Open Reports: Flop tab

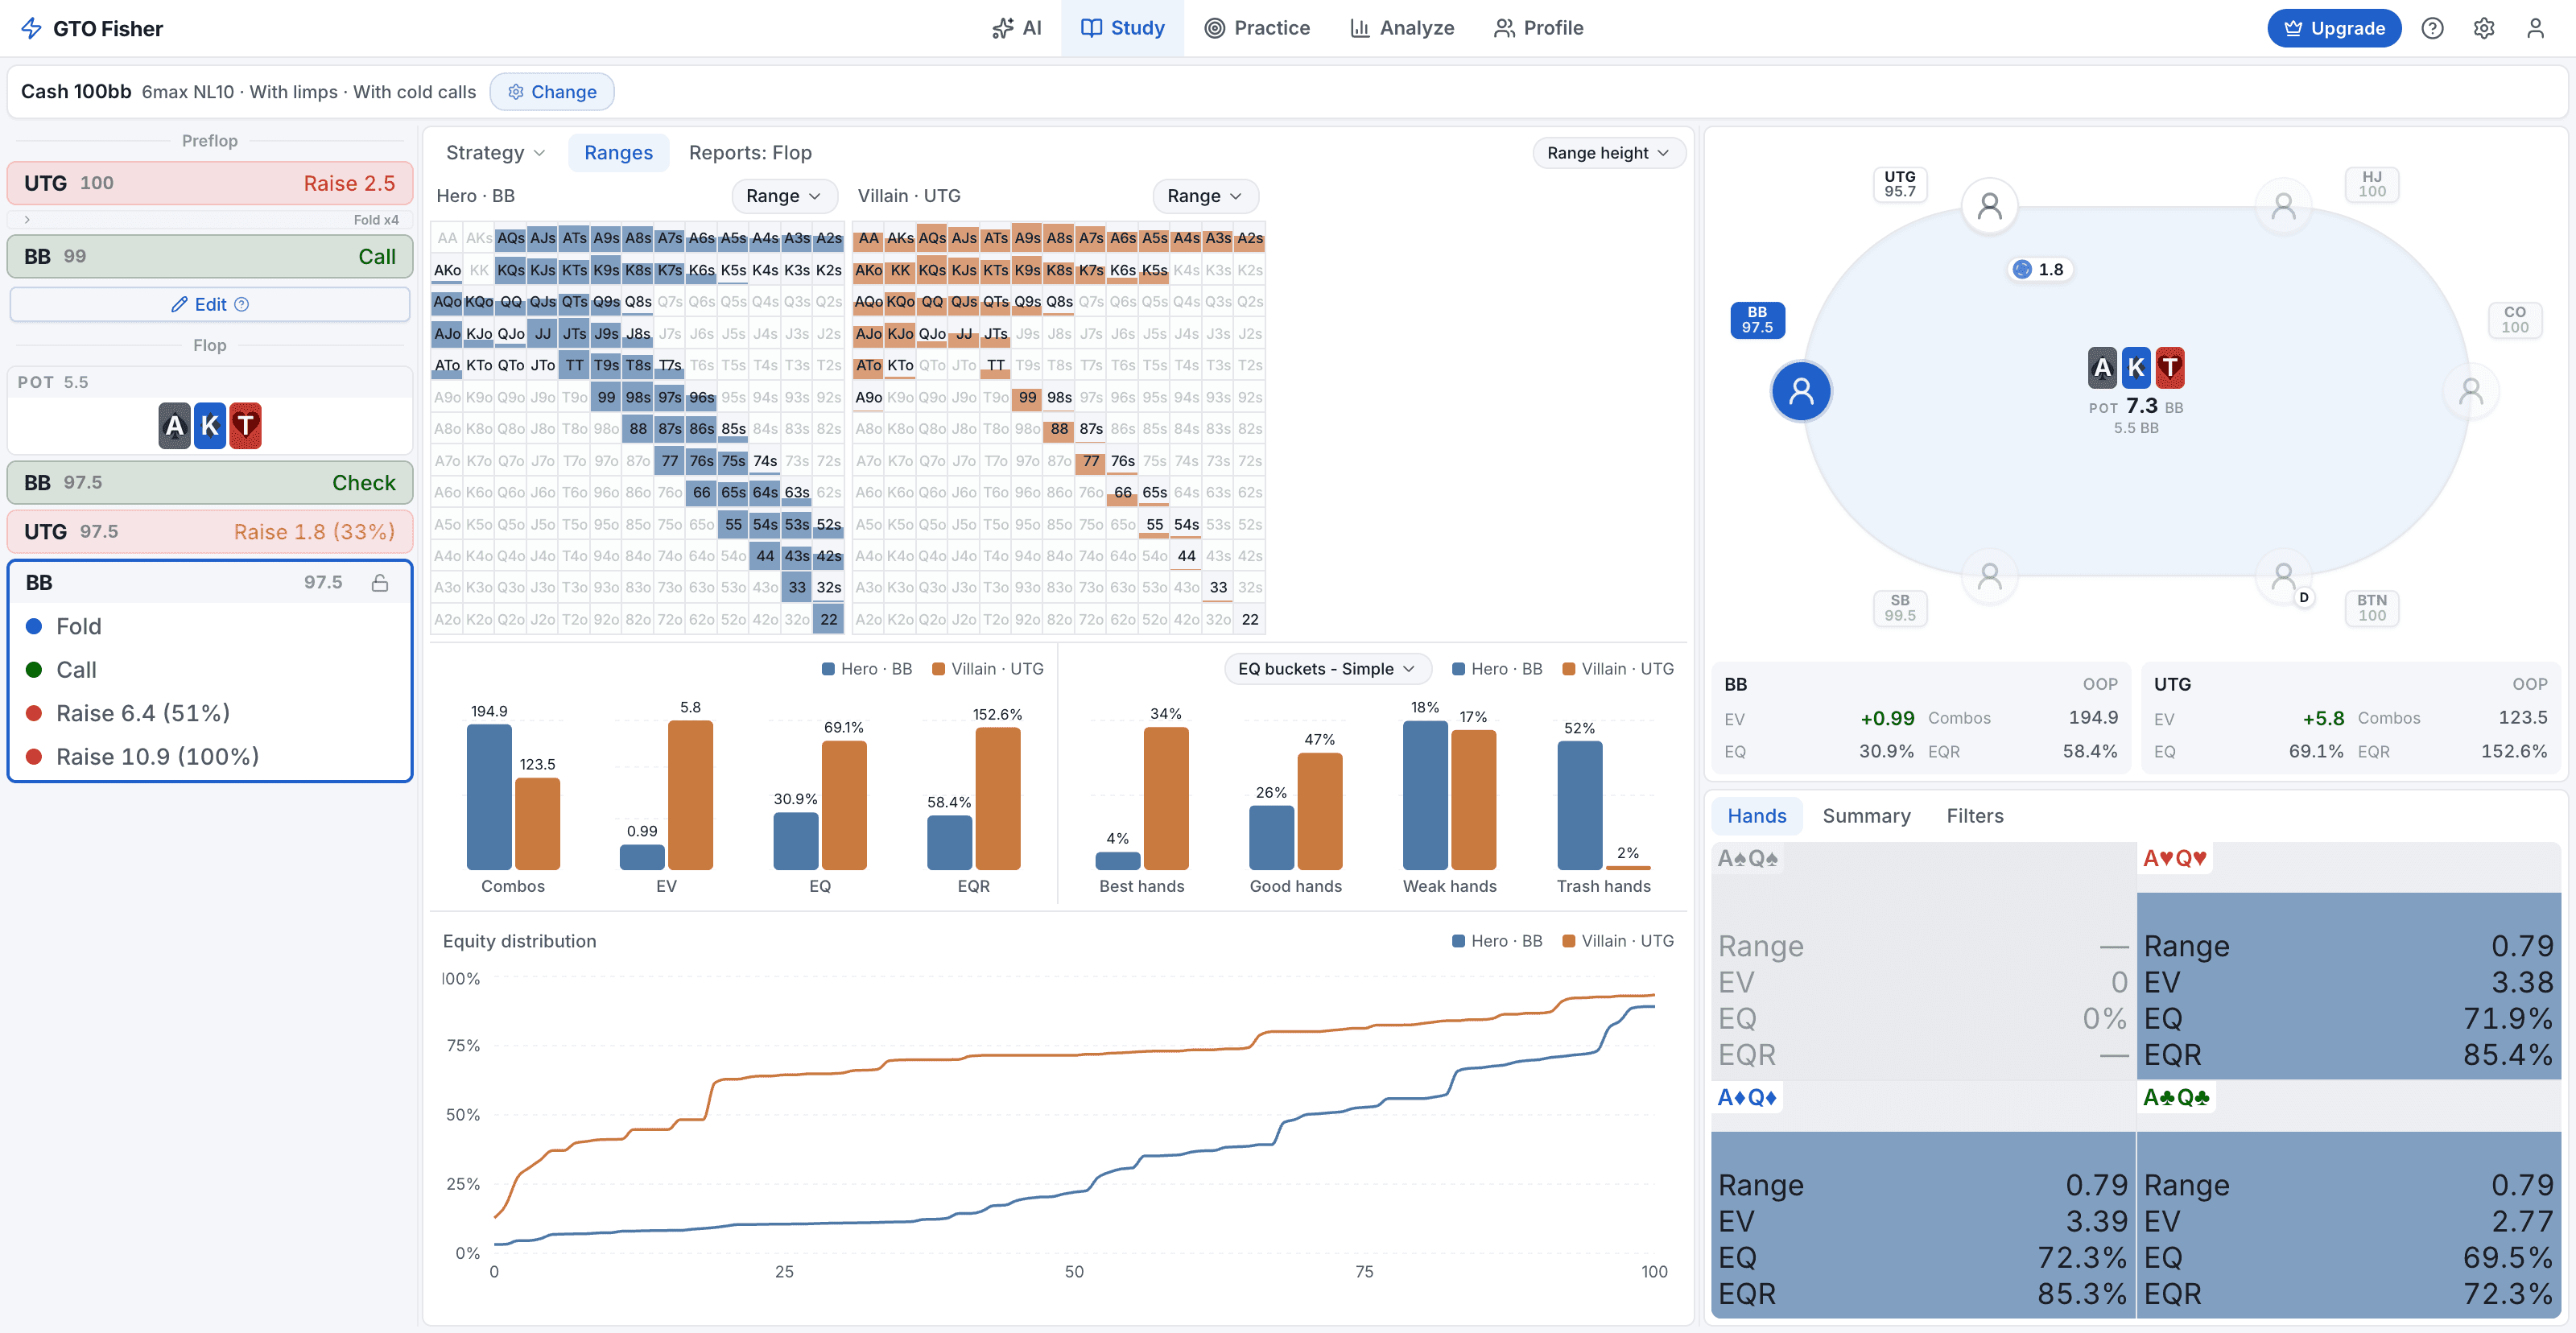(750, 153)
